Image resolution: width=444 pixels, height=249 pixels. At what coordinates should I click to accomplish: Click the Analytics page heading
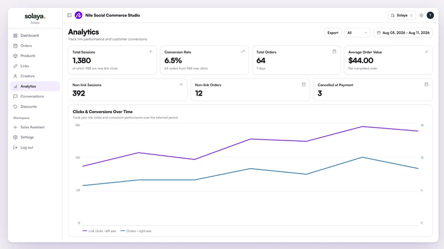tap(84, 32)
